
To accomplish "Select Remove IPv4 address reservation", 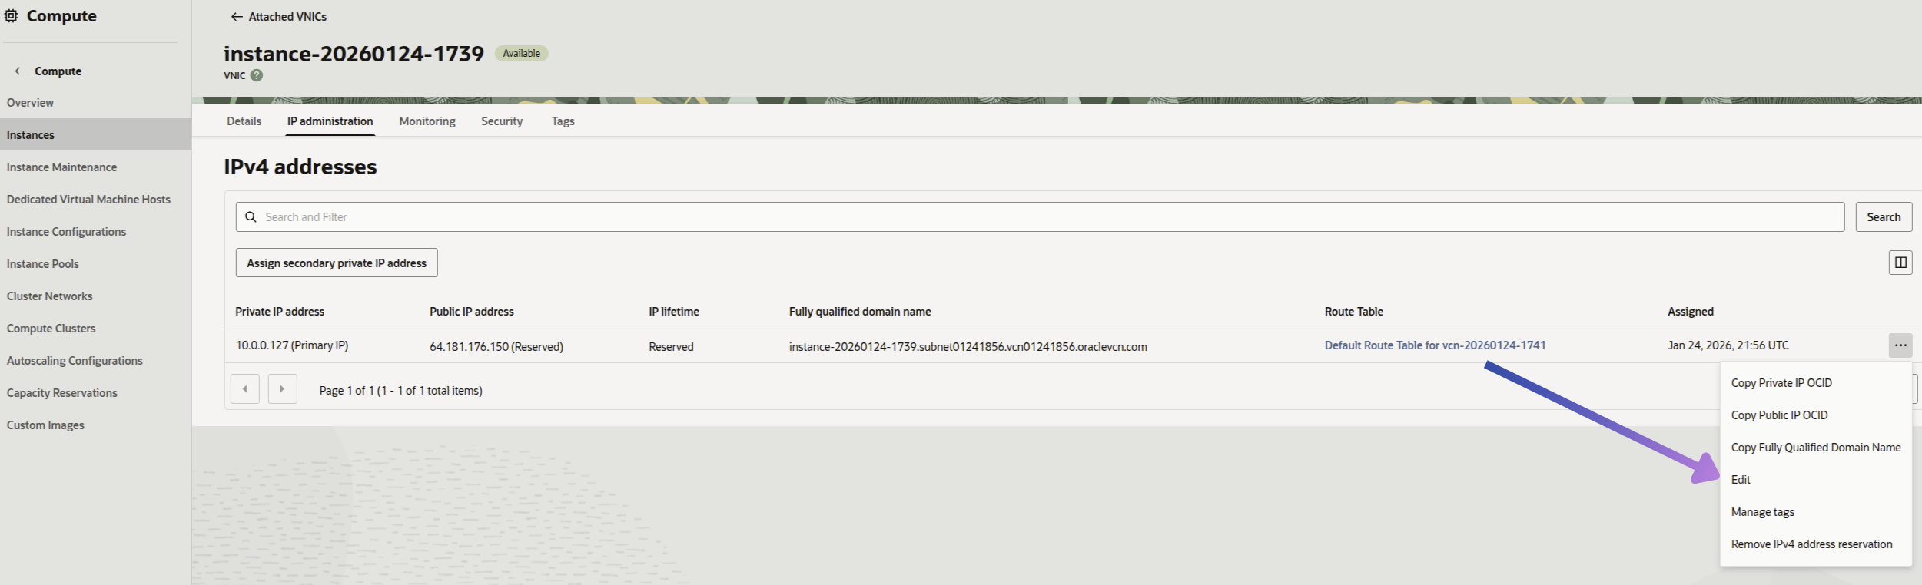I will [1811, 544].
